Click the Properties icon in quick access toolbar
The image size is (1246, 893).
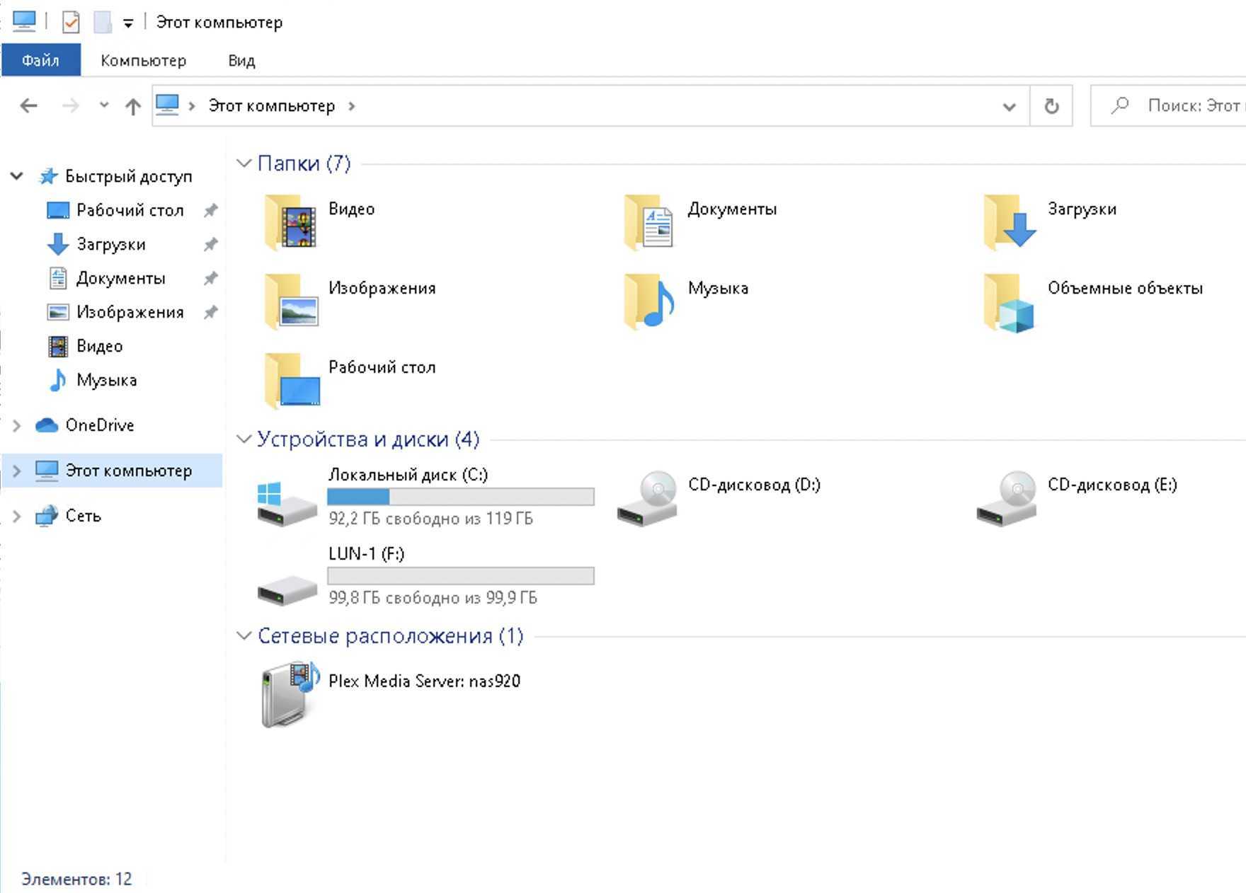click(71, 22)
